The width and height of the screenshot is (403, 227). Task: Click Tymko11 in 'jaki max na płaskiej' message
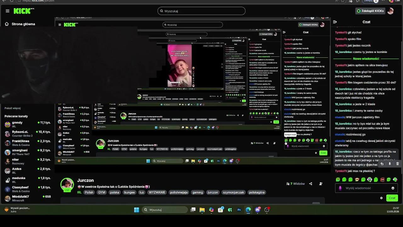tap(341, 171)
